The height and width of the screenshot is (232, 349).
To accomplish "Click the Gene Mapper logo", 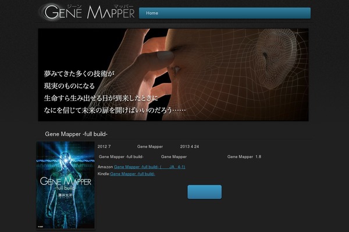I will pos(87,12).
